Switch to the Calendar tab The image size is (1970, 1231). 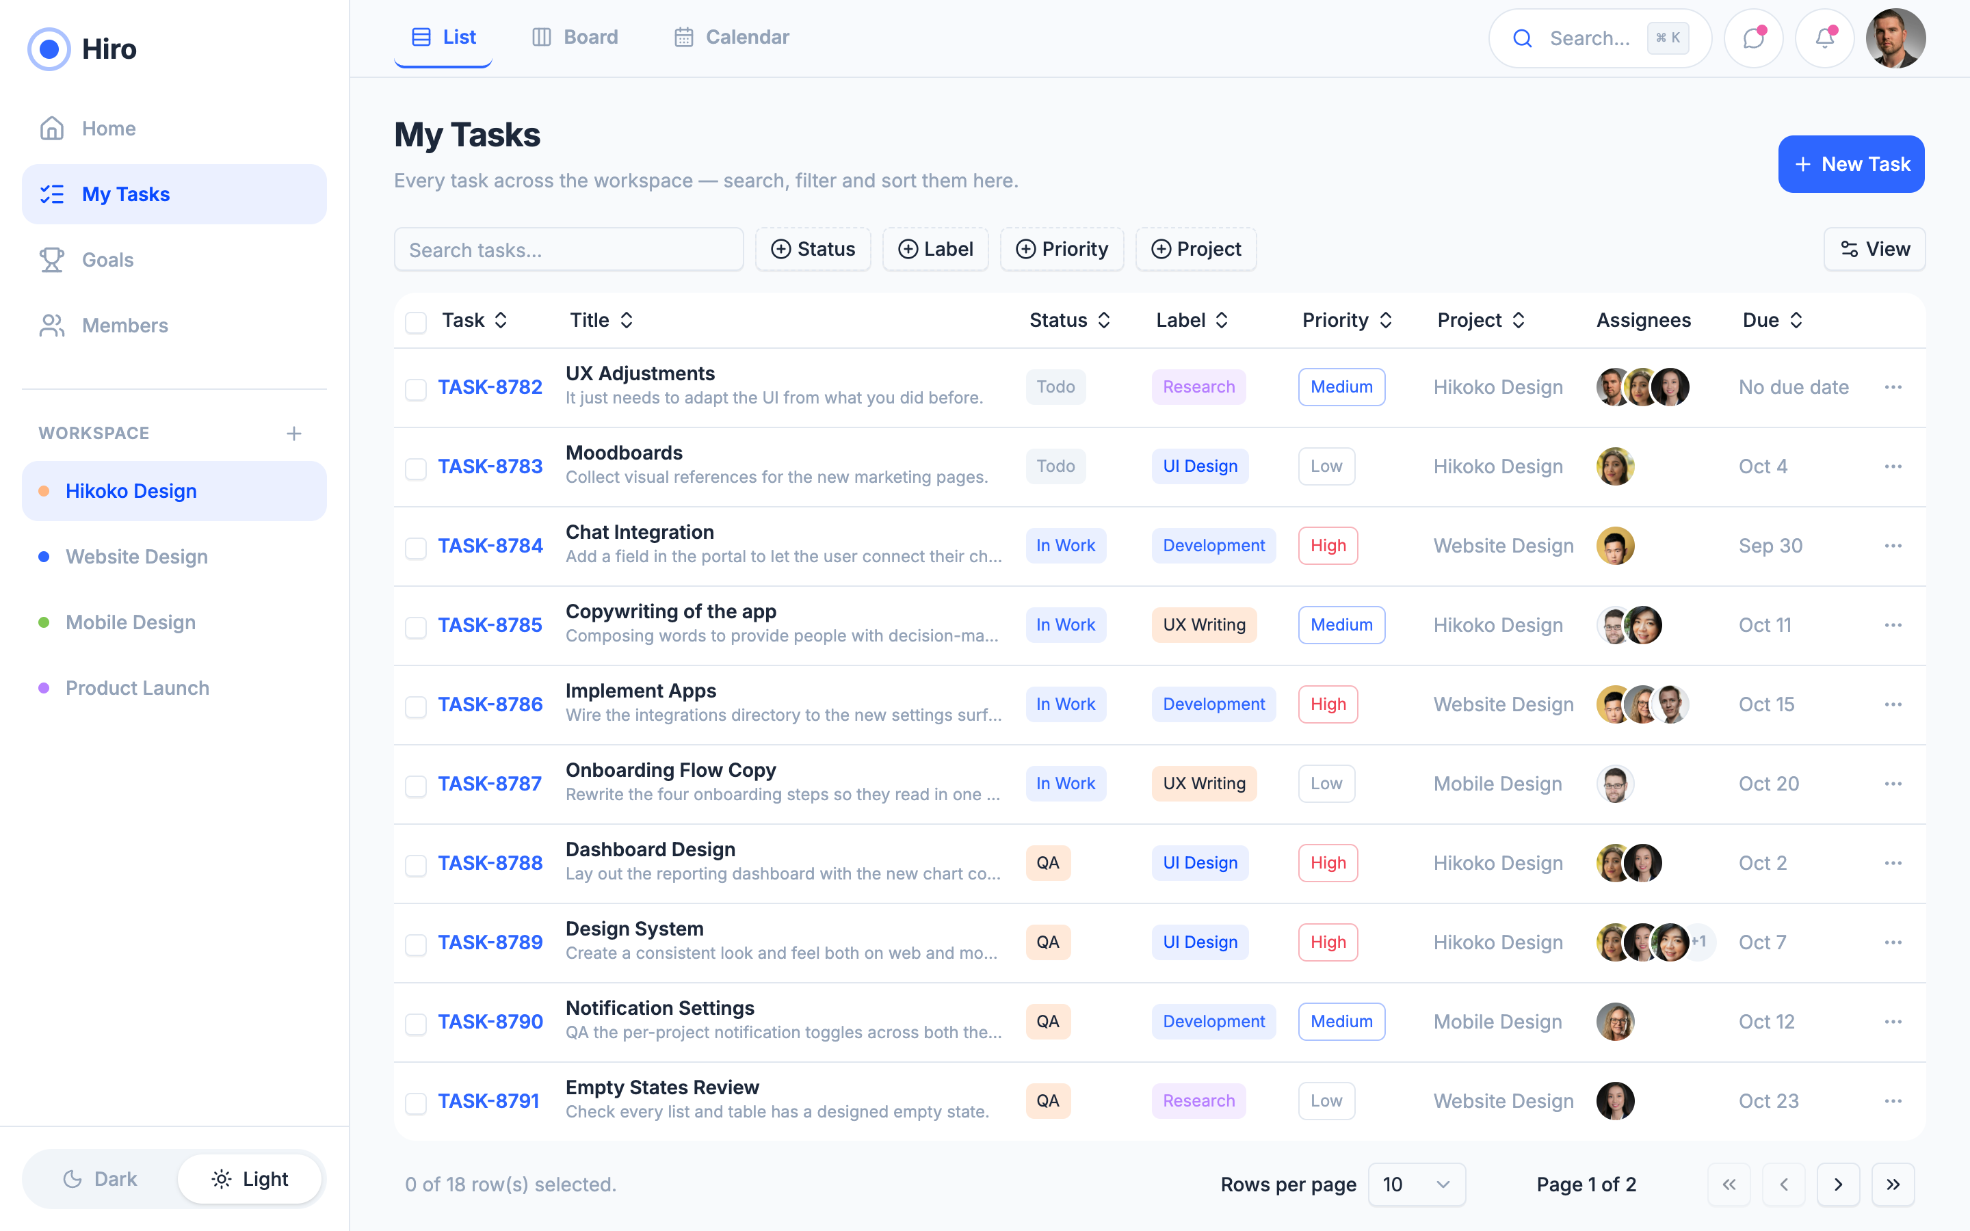pyautogui.click(x=731, y=38)
